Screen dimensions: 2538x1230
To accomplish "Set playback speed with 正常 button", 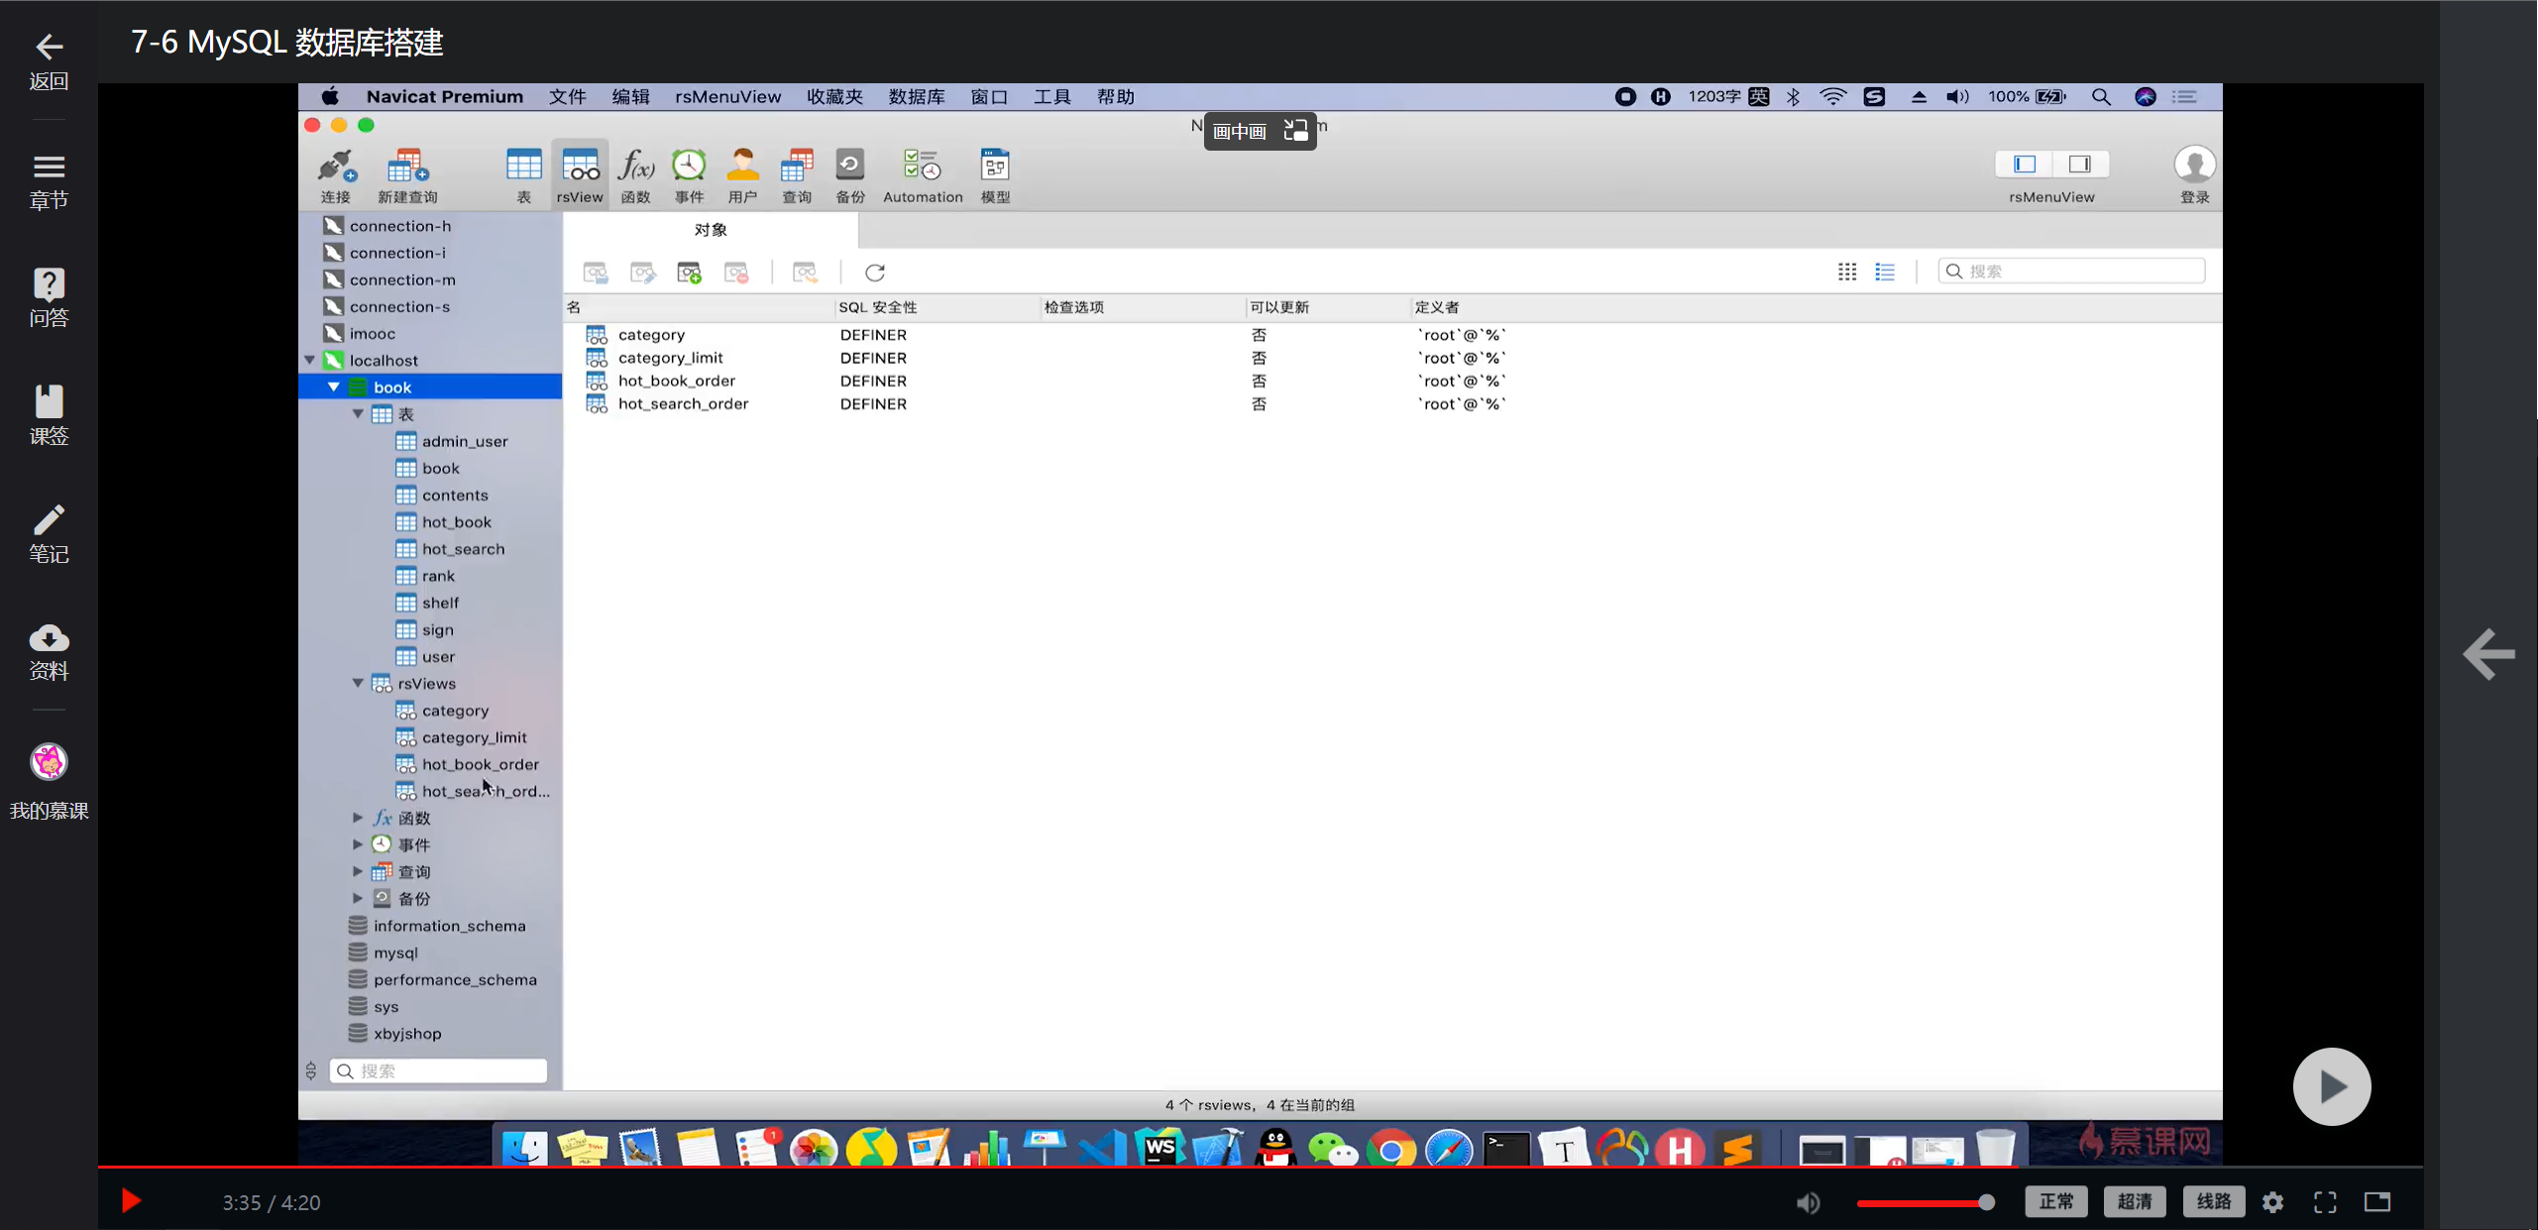I will tap(2056, 1202).
